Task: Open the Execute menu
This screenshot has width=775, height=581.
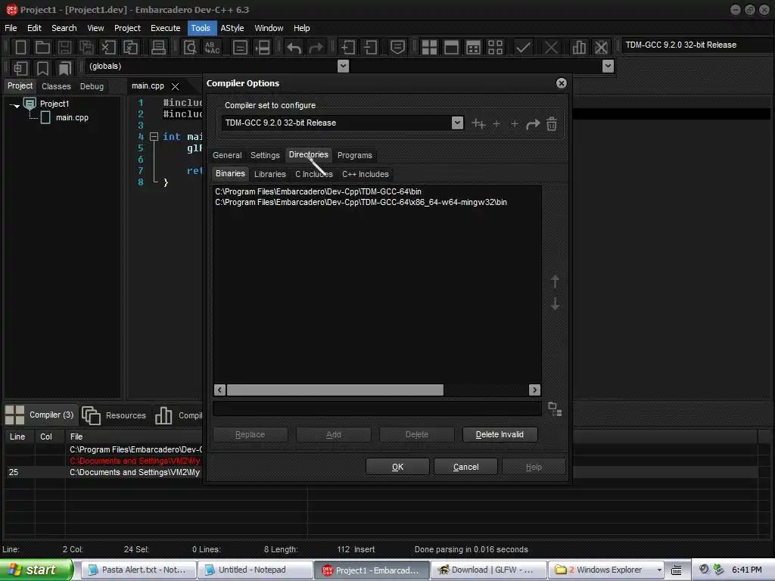Action: [166, 28]
